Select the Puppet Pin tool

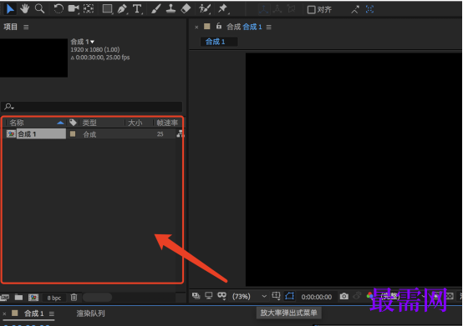pyautogui.click(x=222, y=9)
